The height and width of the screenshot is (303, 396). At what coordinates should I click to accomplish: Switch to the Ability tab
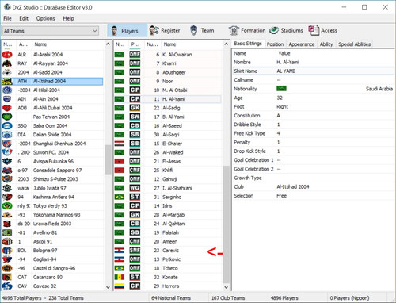[x=326, y=44]
